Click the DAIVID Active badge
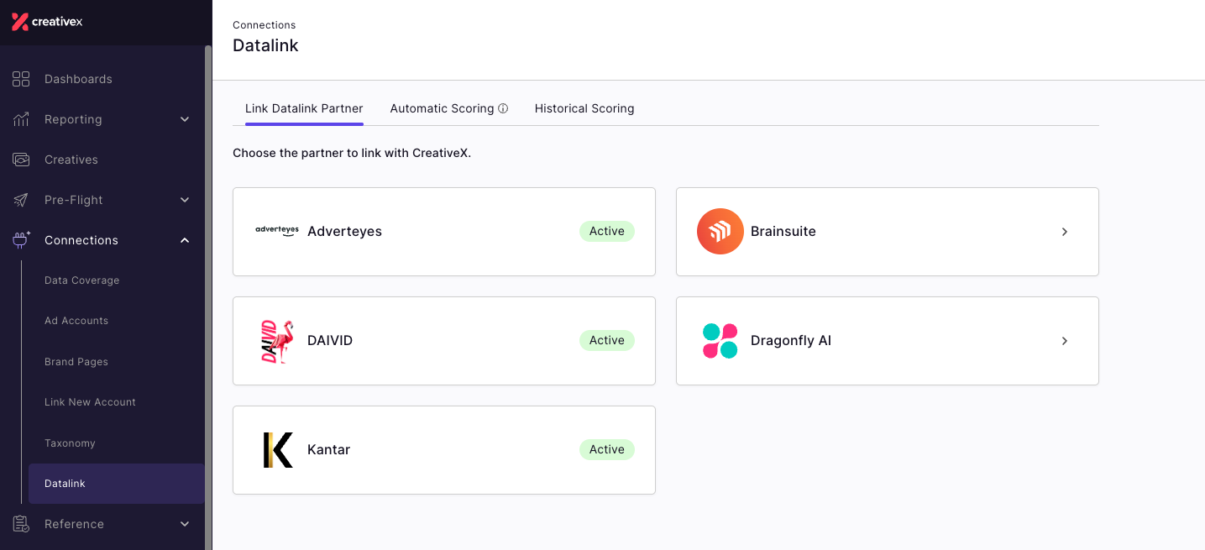This screenshot has width=1205, height=550. [607, 341]
